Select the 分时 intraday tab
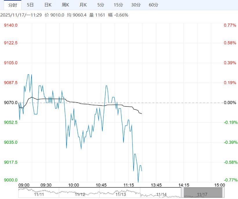This screenshot has width=238, height=199. pos(12,5)
